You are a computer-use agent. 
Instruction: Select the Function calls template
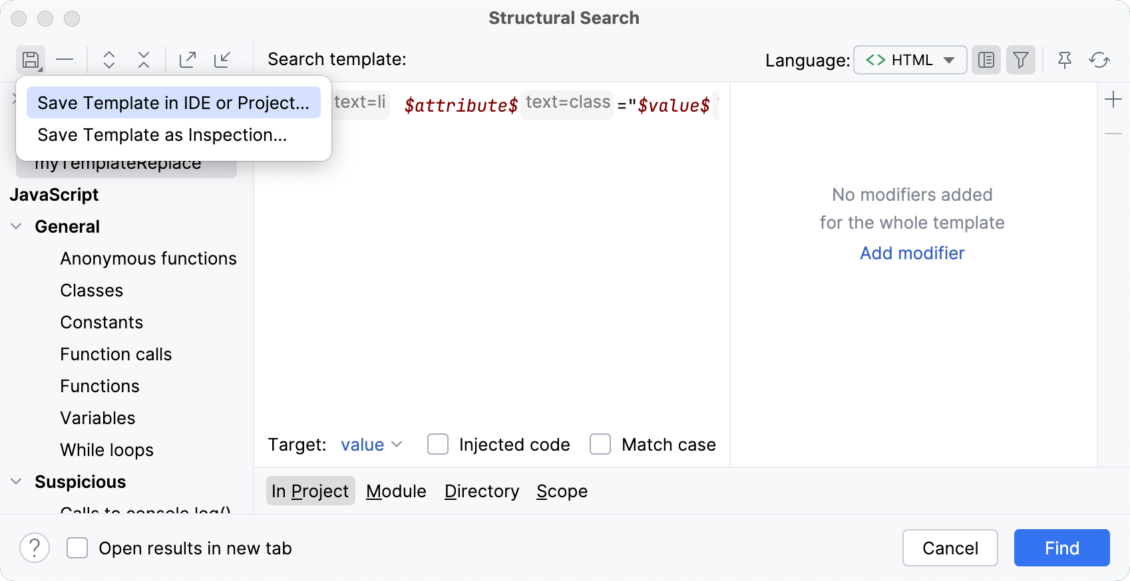(x=116, y=354)
